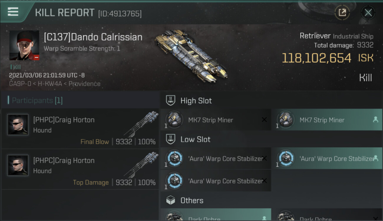Click the [C137]Dando Calrissian pilot name
The width and height of the screenshot is (383, 221).
click(x=93, y=37)
